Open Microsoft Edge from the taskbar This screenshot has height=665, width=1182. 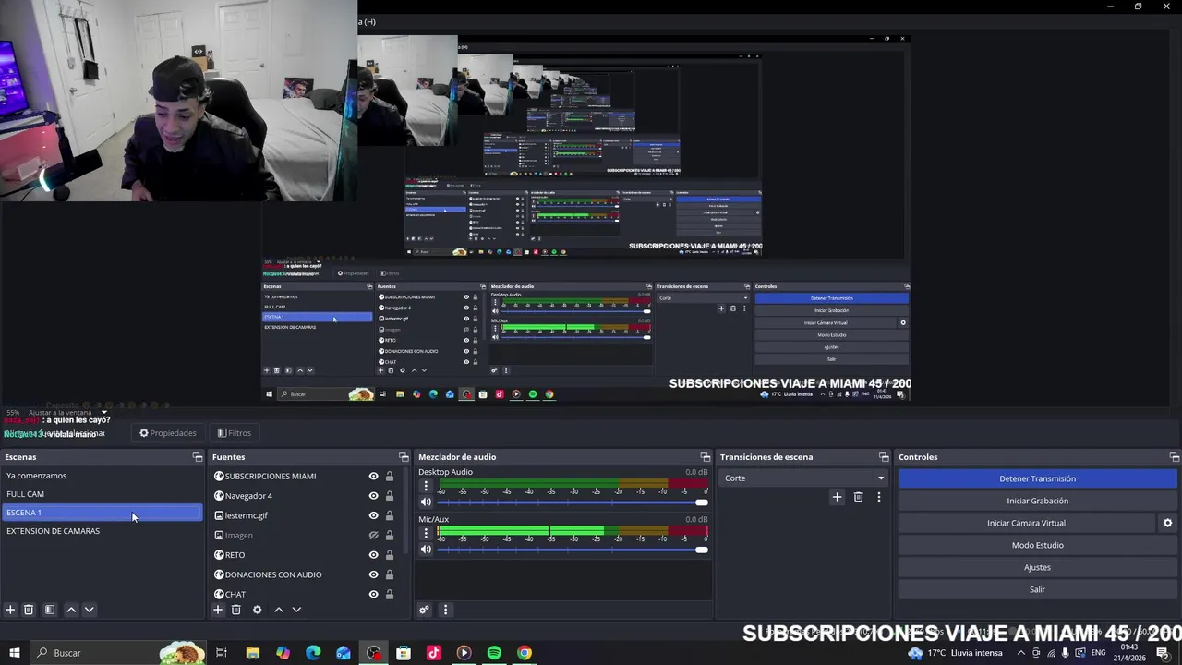[313, 653]
